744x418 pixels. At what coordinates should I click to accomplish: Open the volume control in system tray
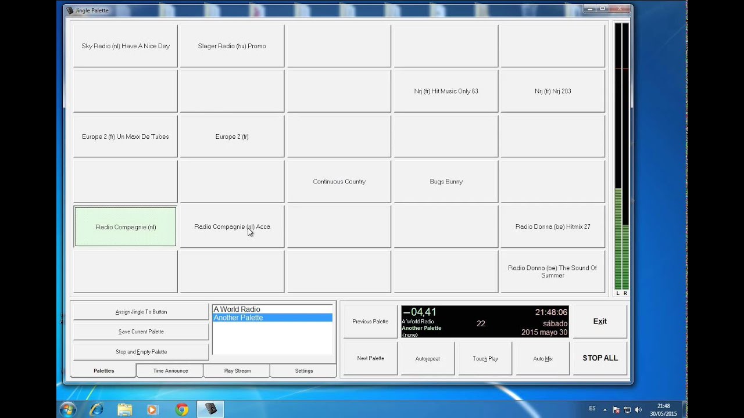(x=638, y=410)
